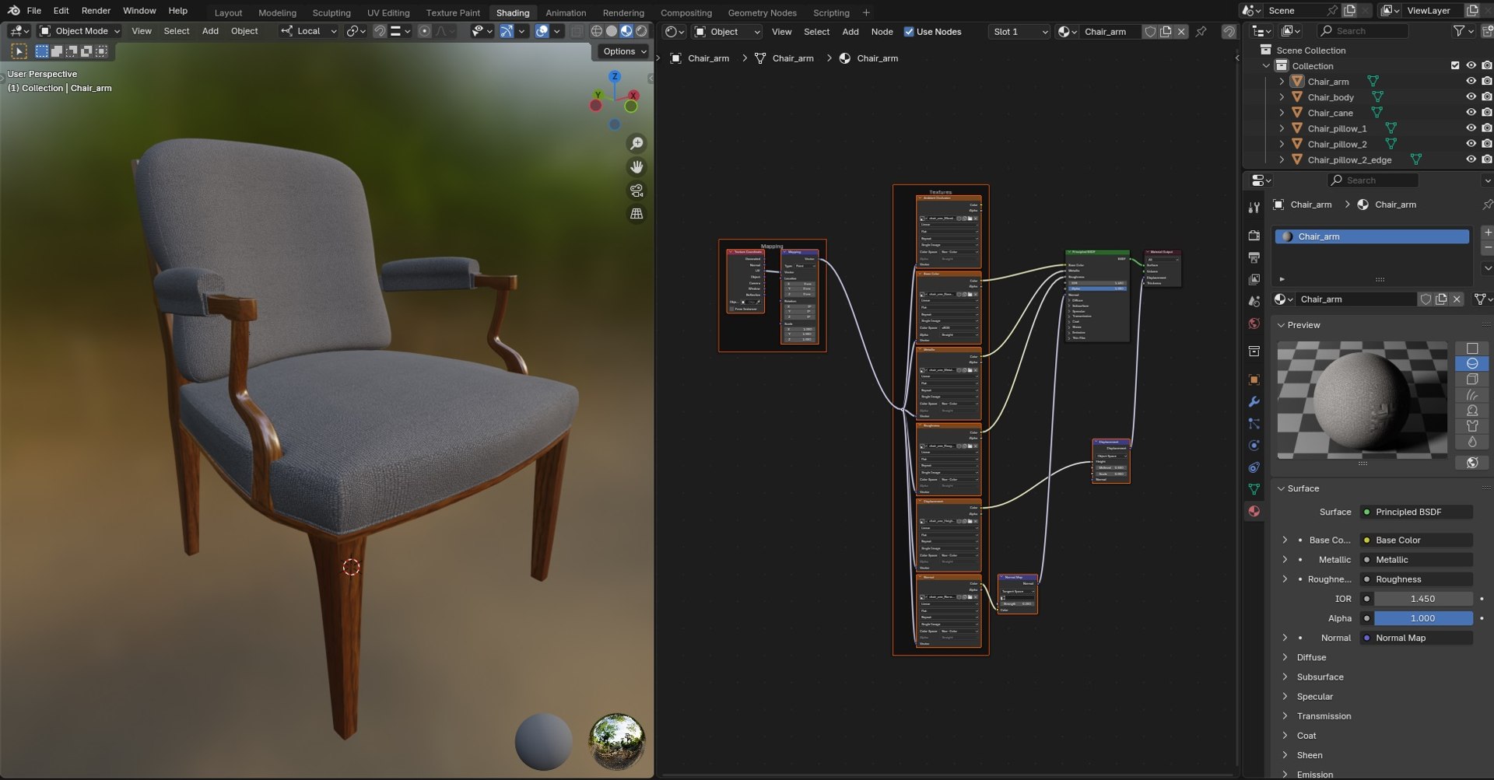Select shader ball preview shape icon
Viewport: 1494px width, 780px height.
click(1472, 411)
